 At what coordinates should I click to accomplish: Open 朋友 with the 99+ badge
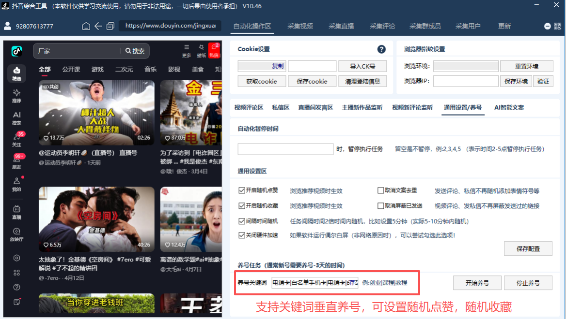pyautogui.click(x=16, y=162)
